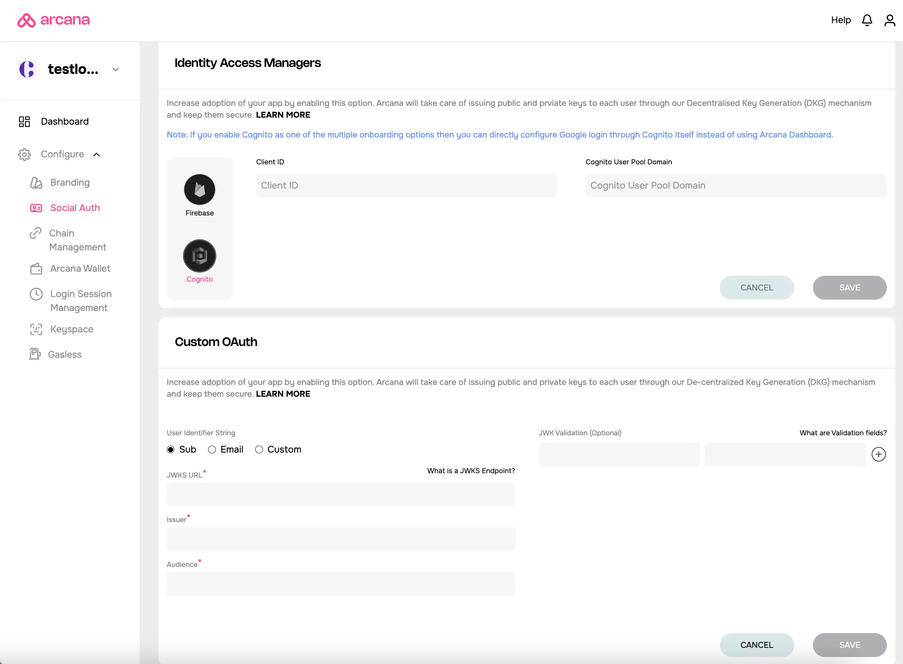Click the Configure menu label
This screenshot has width=903, height=664.
62,154
